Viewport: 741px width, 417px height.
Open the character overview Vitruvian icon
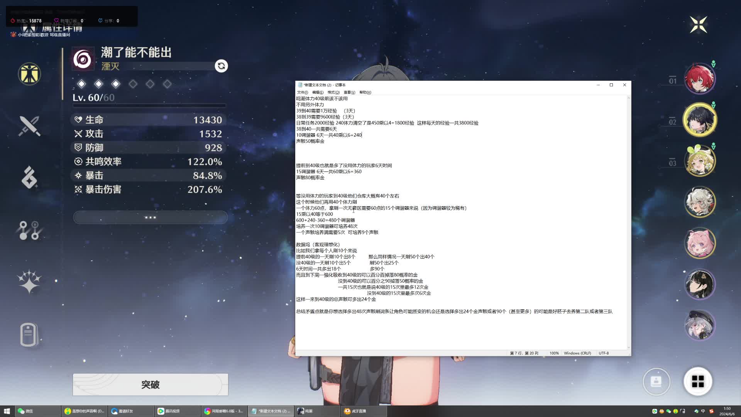coord(29,74)
